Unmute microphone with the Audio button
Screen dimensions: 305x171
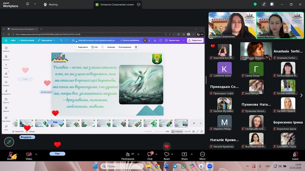[x=11, y=155]
